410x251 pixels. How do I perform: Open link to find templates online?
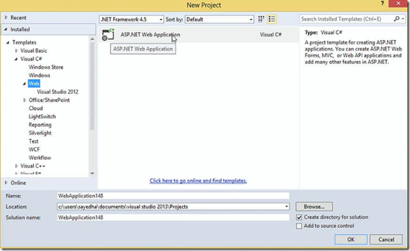(198, 180)
